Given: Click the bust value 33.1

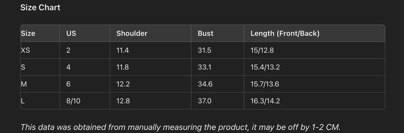Looking at the screenshot, I should (204, 67).
